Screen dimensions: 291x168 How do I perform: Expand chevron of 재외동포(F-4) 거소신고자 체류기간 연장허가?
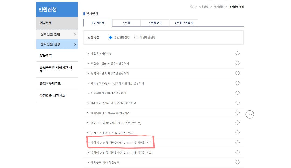tap(88, 83)
